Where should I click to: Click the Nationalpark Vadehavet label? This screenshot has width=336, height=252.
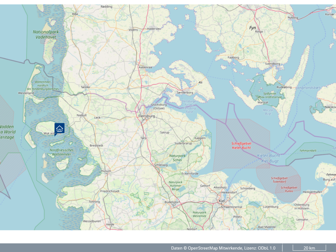click(x=46, y=34)
